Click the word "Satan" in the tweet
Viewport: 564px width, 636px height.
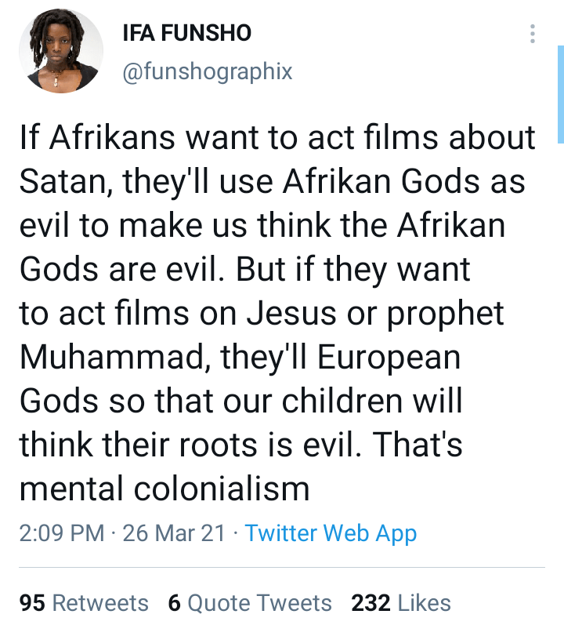click(x=66, y=183)
